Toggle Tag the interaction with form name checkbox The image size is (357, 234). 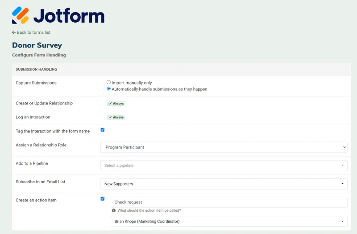(103, 130)
